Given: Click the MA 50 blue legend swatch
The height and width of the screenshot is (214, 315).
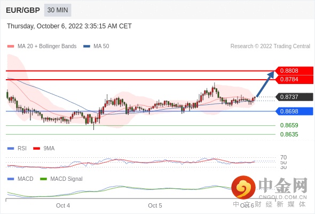Looking at the screenshot, I should point(86,47).
